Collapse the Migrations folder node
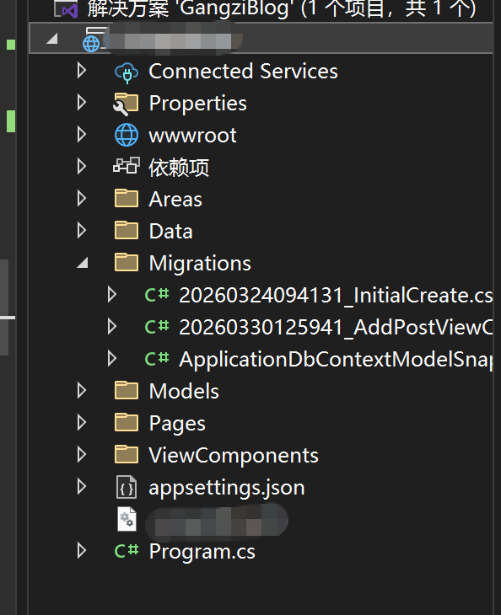Viewport: 501px width, 615px height. 83,263
